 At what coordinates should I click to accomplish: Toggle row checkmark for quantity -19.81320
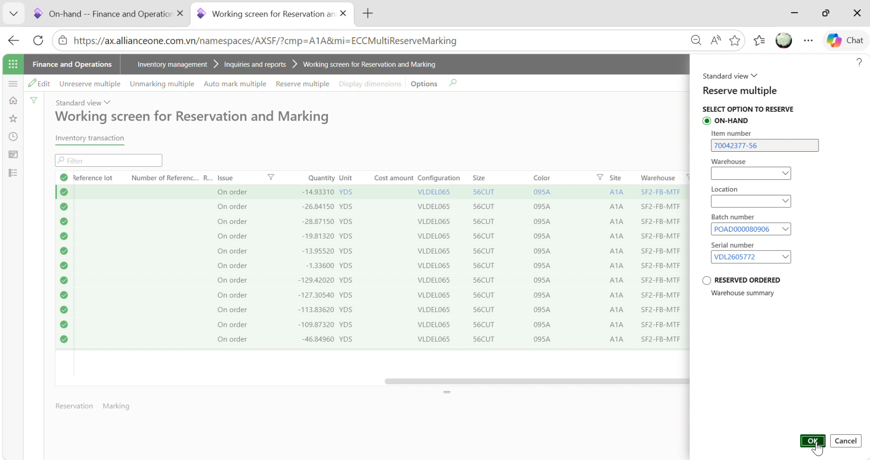pyautogui.click(x=64, y=236)
